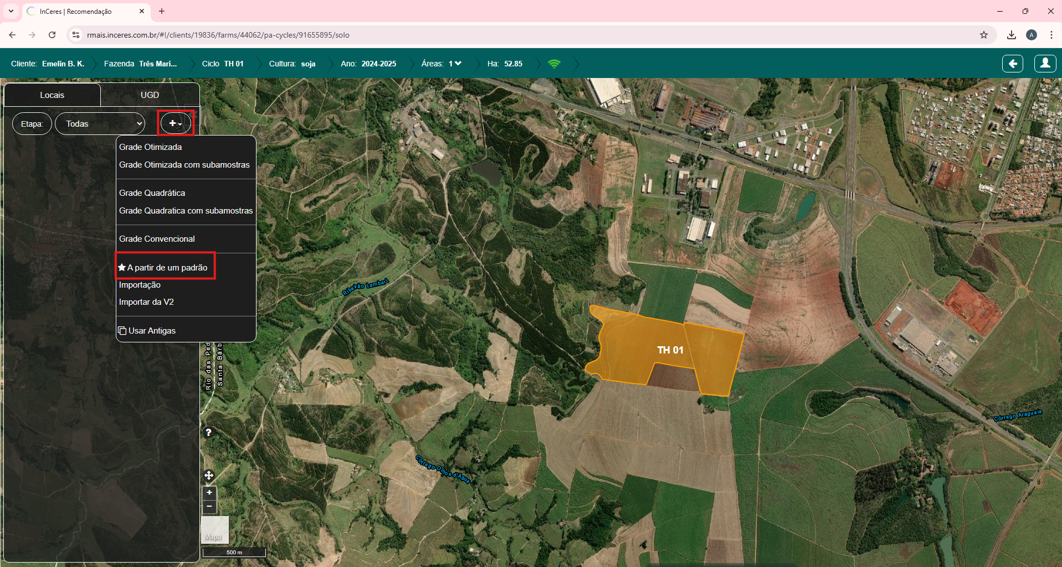Screen dimensions: 1062x567
Task: Click the back arrow button in the green header
Action: point(1012,64)
